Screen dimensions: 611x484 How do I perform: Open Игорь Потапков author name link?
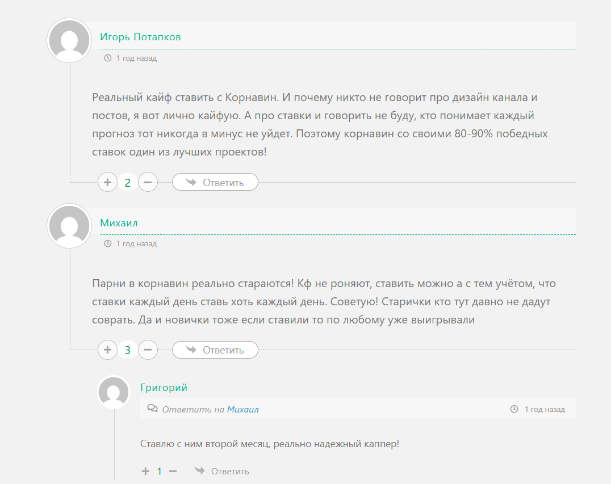point(140,37)
